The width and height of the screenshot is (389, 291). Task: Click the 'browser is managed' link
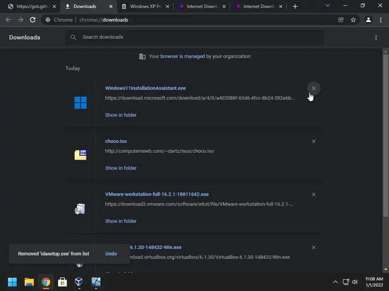click(182, 56)
